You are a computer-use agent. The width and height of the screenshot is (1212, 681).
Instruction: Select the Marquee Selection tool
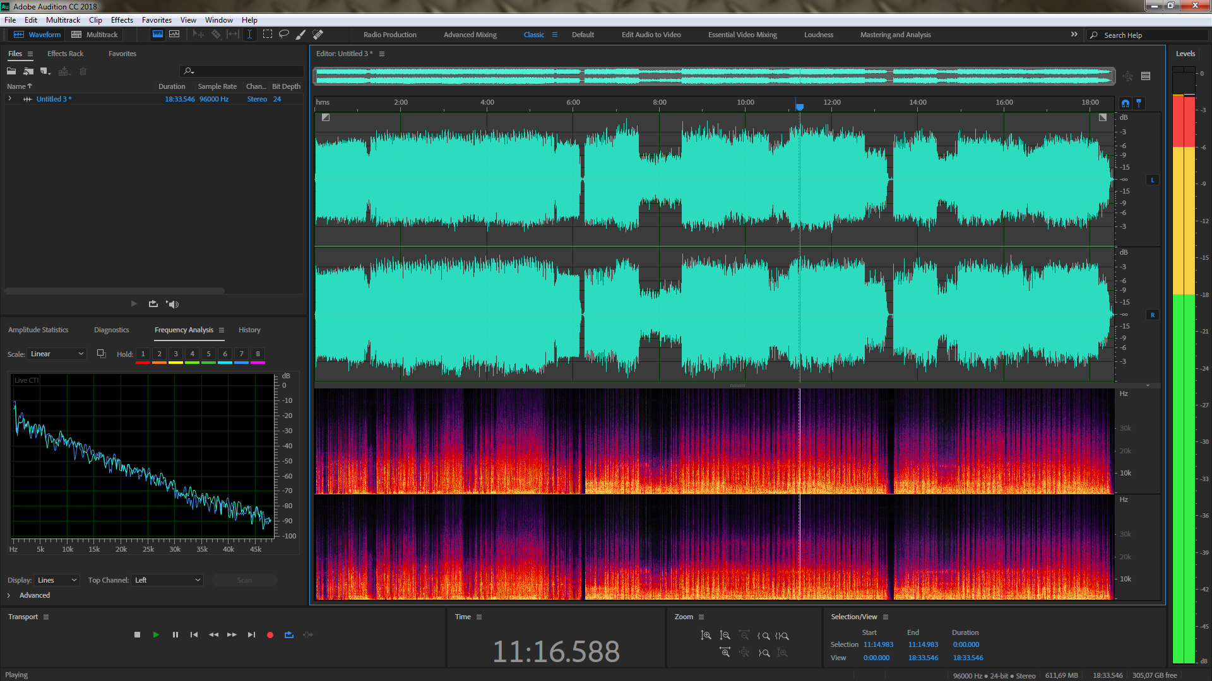[x=268, y=34]
